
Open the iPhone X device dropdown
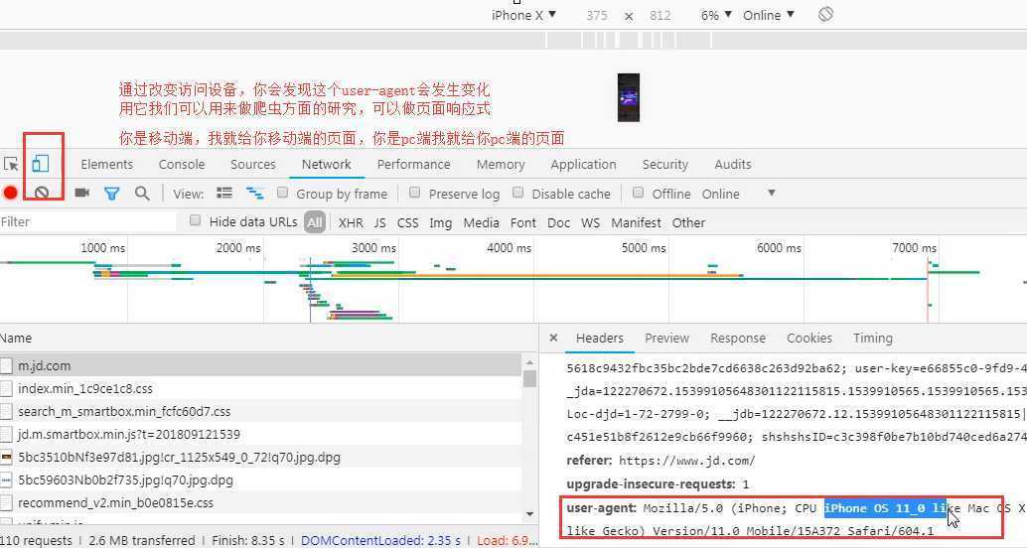click(523, 15)
